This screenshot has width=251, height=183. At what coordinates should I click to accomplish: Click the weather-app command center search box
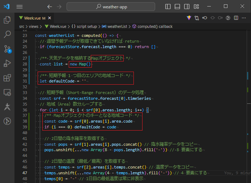click(x=111, y=7)
